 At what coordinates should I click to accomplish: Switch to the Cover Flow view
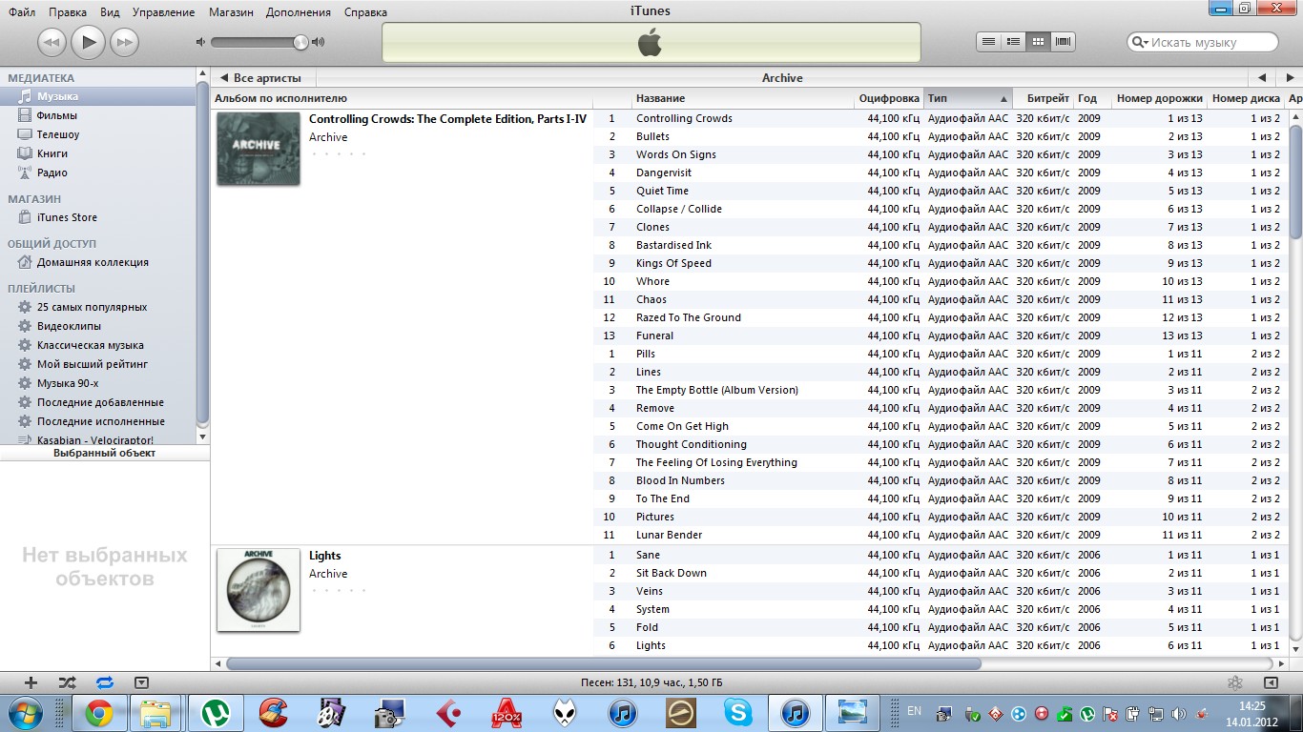[x=1064, y=41]
